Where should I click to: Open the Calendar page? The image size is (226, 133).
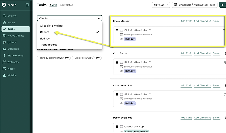click(x=13, y=62)
